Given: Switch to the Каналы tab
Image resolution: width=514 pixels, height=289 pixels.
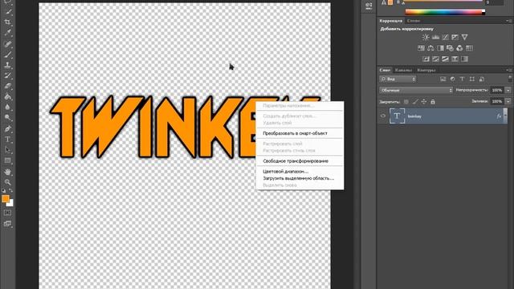Looking at the screenshot, I should (403, 70).
